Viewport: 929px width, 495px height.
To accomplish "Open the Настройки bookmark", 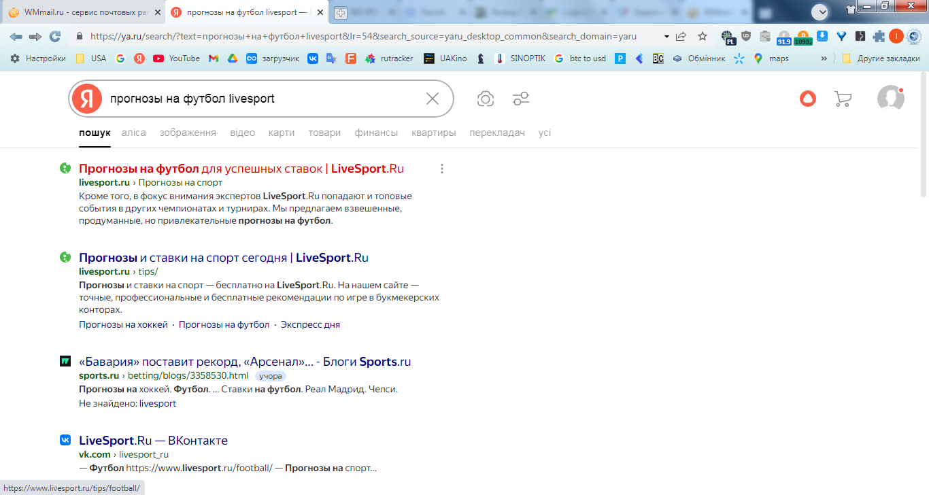I will point(38,58).
